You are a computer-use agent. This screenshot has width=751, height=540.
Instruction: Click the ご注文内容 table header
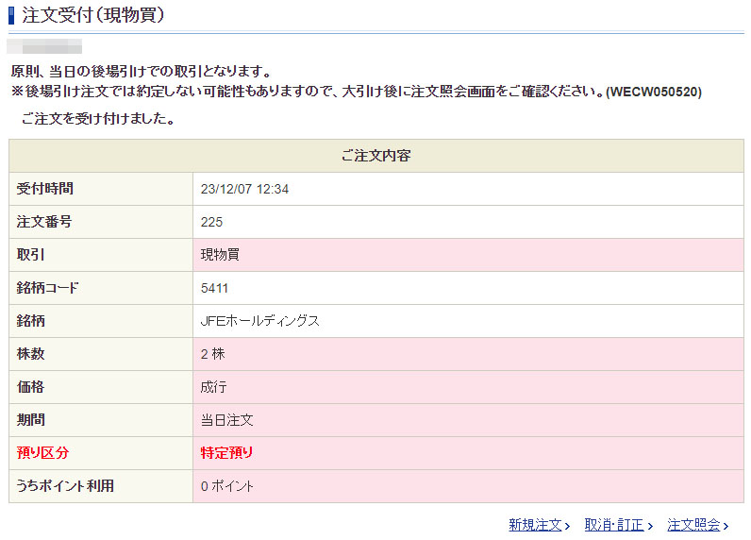click(375, 156)
